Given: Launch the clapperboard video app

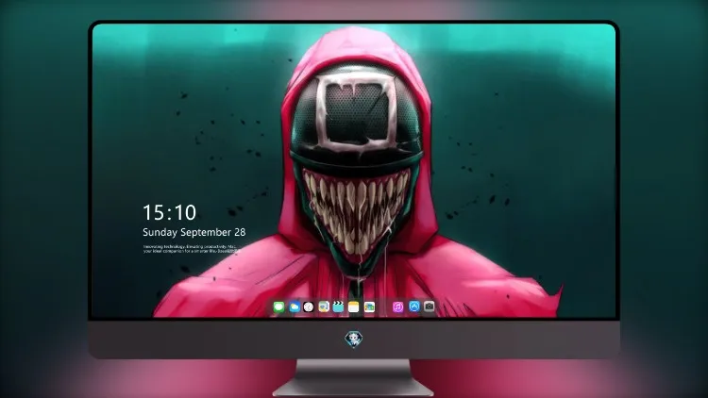Looking at the screenshot, I should 338,307.
